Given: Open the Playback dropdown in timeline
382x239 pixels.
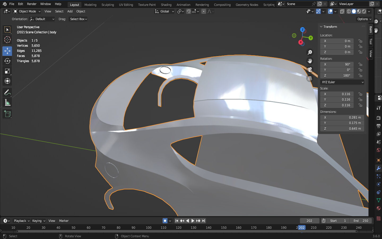Looking at the screenshot, I should (x=21, y=221).
